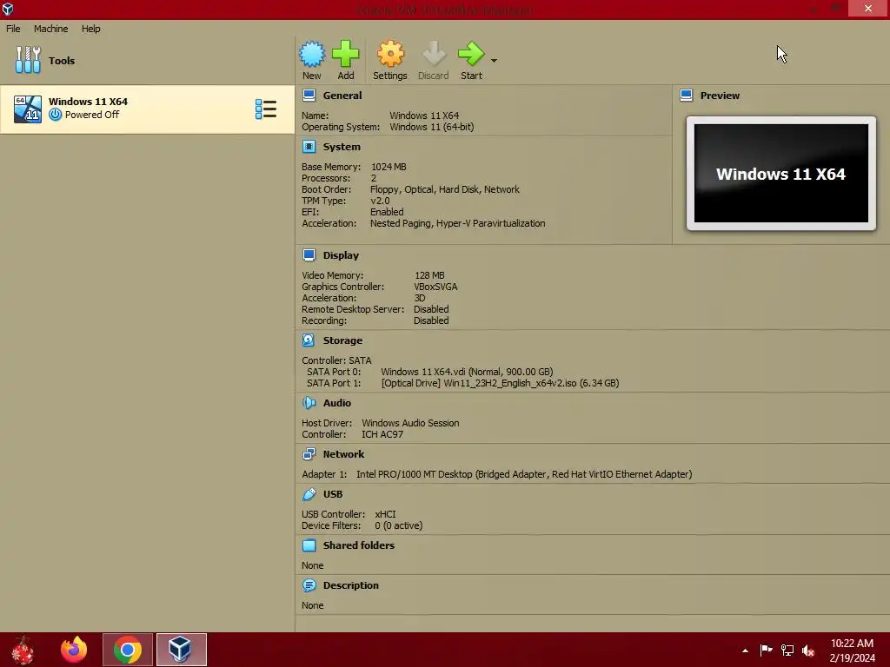890x667 pixels.
Task: Click the VirtualBox taskbar icon
Action: tap(181, 650)
